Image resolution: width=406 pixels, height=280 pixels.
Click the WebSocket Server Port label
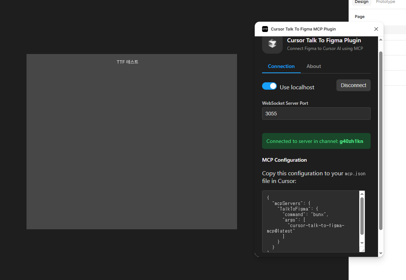285,103
